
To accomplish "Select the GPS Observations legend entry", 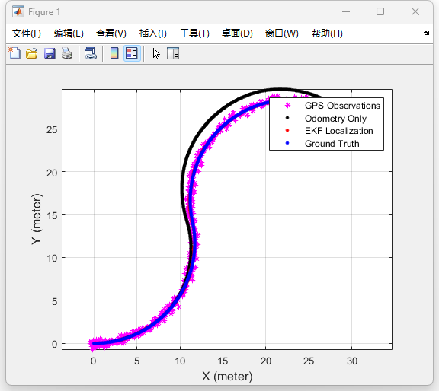I will [x=342, y=106].
